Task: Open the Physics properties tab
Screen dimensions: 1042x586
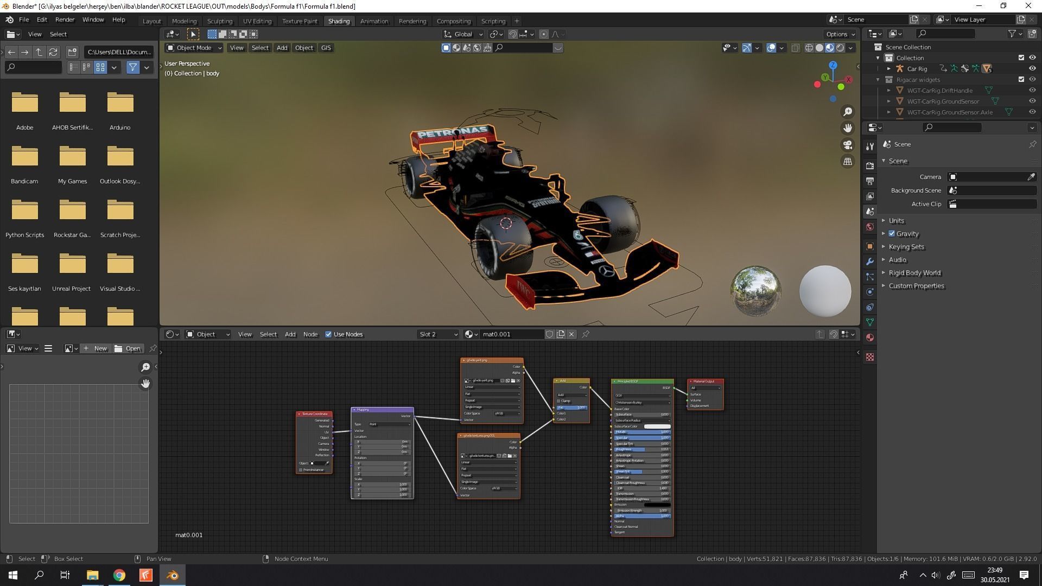Action: pos(870,292)
